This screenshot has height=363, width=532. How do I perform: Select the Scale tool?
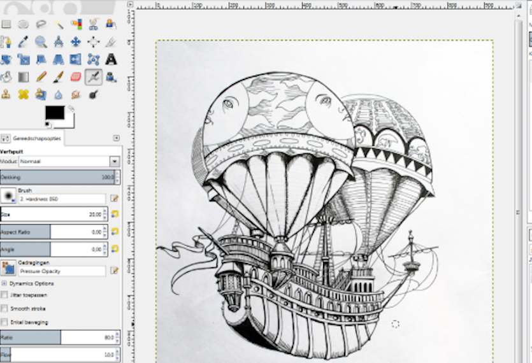pyautogui.click(x=24, y=60)
